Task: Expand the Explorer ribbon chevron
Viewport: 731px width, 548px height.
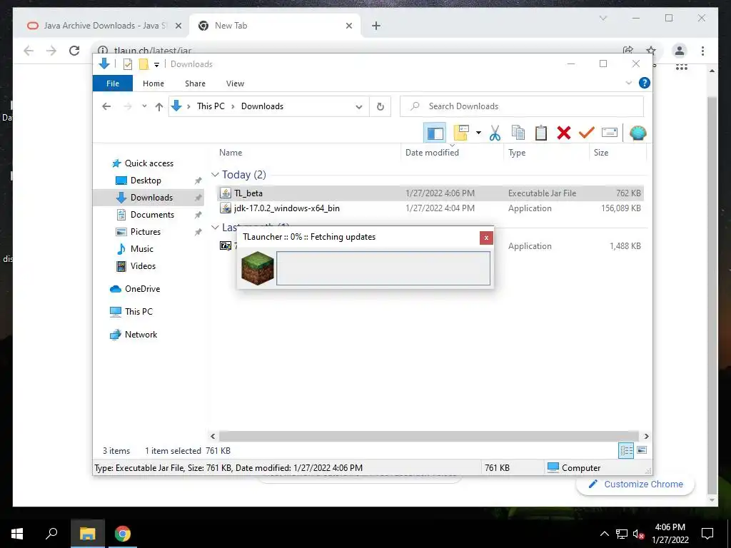Action: click(628, 83)
